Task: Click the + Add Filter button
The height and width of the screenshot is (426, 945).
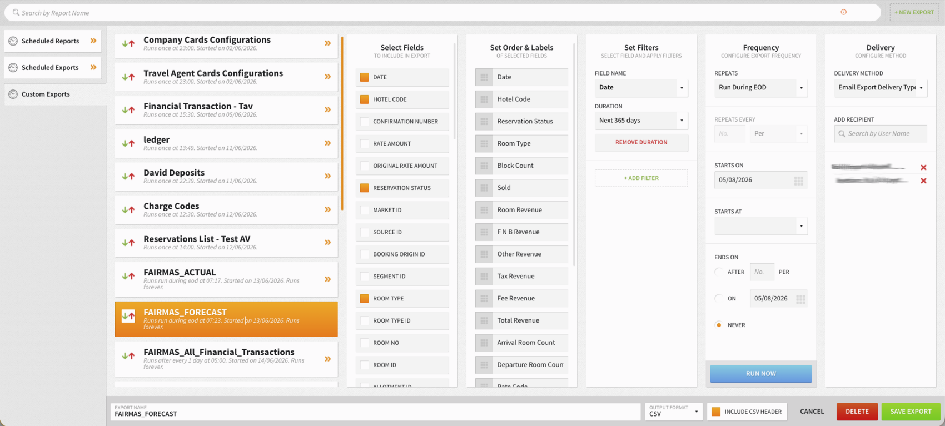Action: 641,178
